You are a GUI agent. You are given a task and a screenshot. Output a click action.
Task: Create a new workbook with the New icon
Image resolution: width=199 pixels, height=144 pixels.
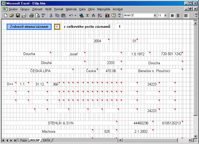coord(6,15)
